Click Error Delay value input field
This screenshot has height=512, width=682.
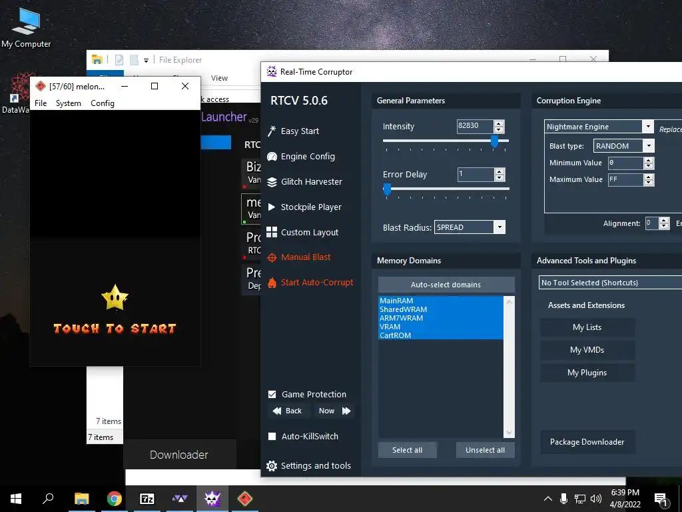point(475,174)
